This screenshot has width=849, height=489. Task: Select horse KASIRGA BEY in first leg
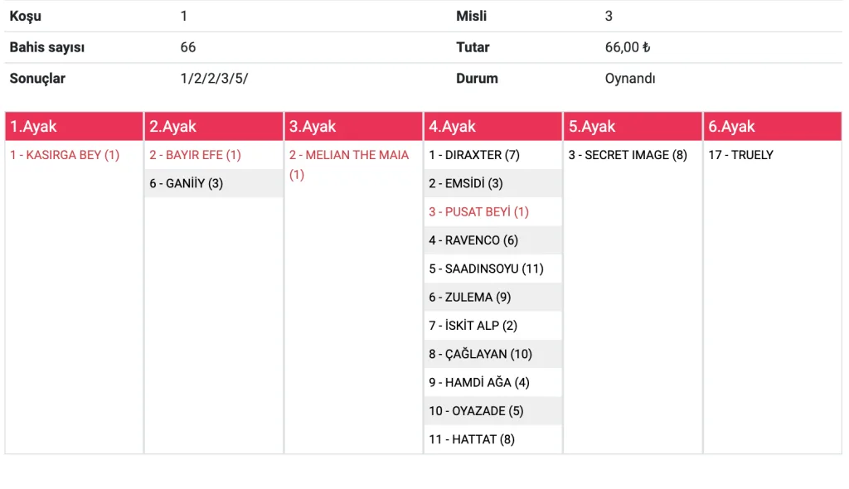[x=65, y=155]
